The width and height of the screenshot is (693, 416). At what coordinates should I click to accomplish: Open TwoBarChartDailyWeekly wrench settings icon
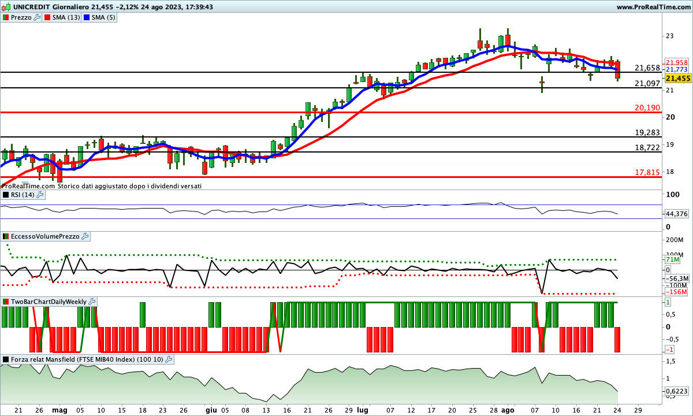coord(92,302)
